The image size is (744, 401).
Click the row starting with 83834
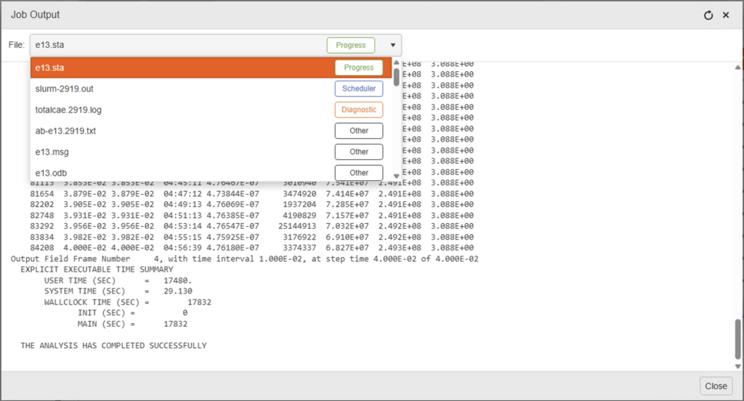click(252, 238)
